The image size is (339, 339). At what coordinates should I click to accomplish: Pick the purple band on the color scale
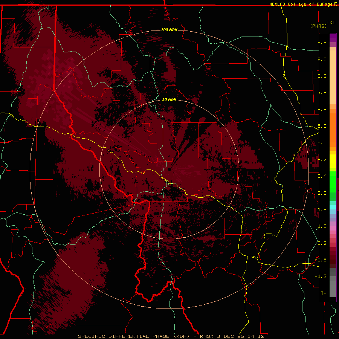333,38
